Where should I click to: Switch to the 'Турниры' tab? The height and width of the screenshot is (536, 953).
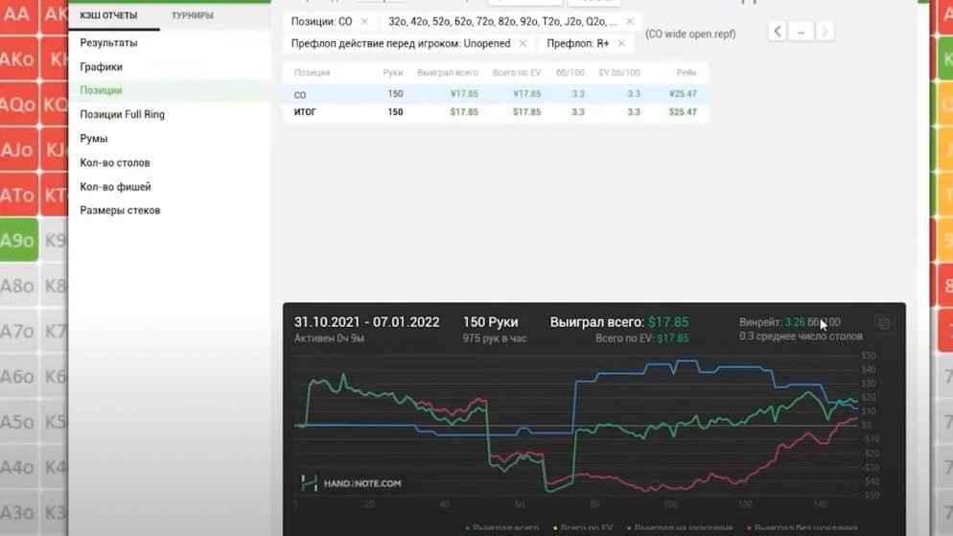point(192,15)
